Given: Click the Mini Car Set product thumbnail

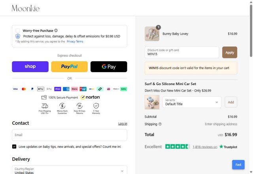Looking at the screenshot, I should coord(152,102).
